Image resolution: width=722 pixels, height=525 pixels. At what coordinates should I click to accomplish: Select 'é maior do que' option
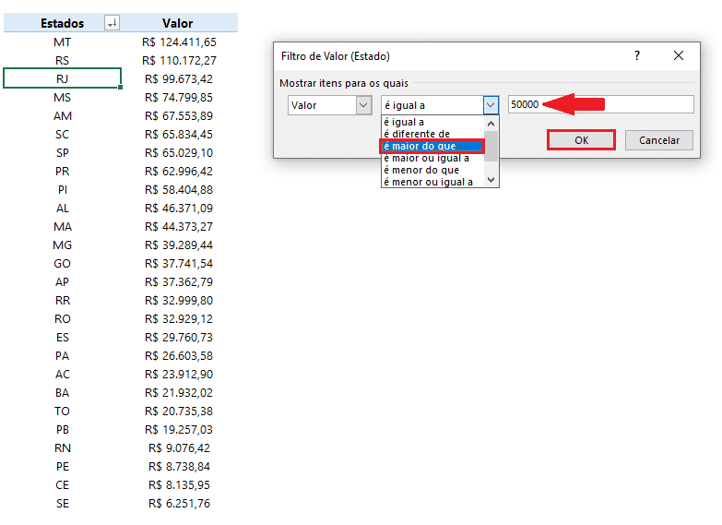click(432, 146)
